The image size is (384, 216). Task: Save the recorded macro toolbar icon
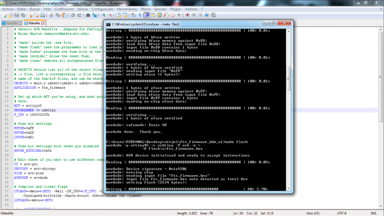pyautogui.click(x=214, y=15)
